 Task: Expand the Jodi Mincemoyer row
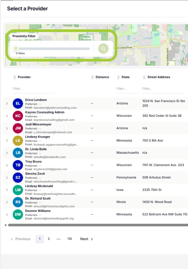[7, 128]
